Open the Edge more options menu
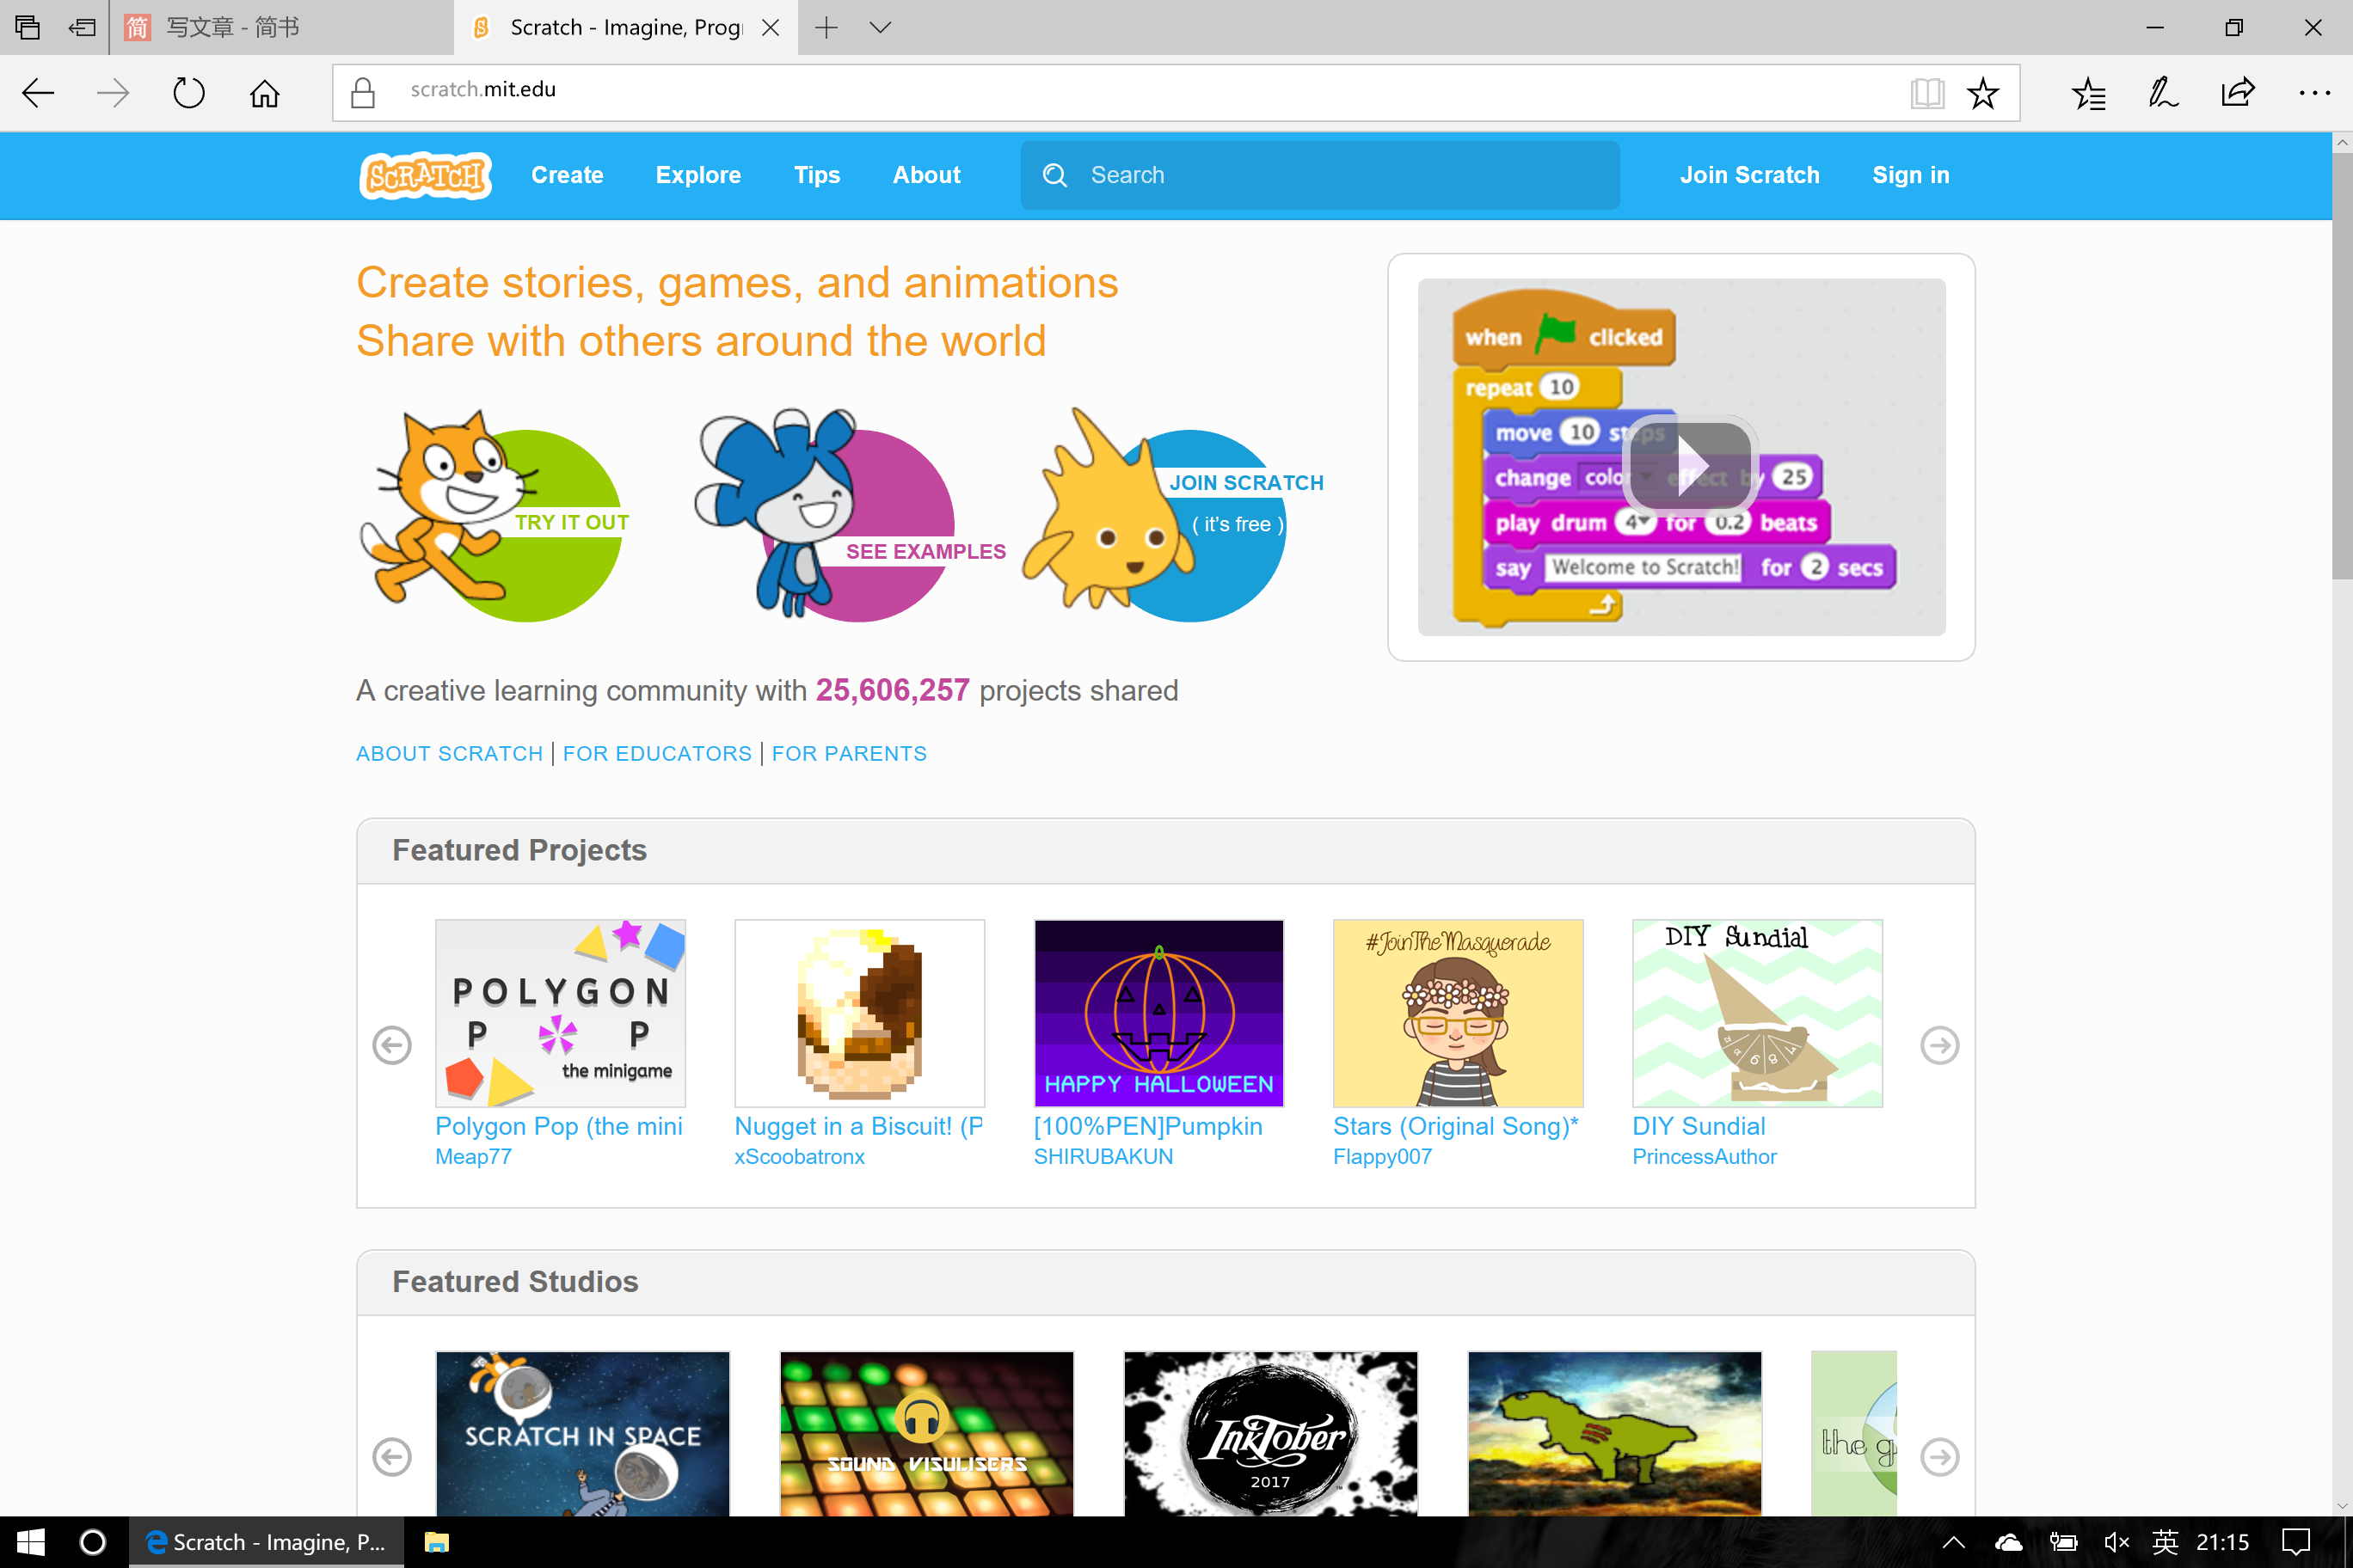The height and width of the screenshot is (1568, 2353). (x=2314, y=93)
